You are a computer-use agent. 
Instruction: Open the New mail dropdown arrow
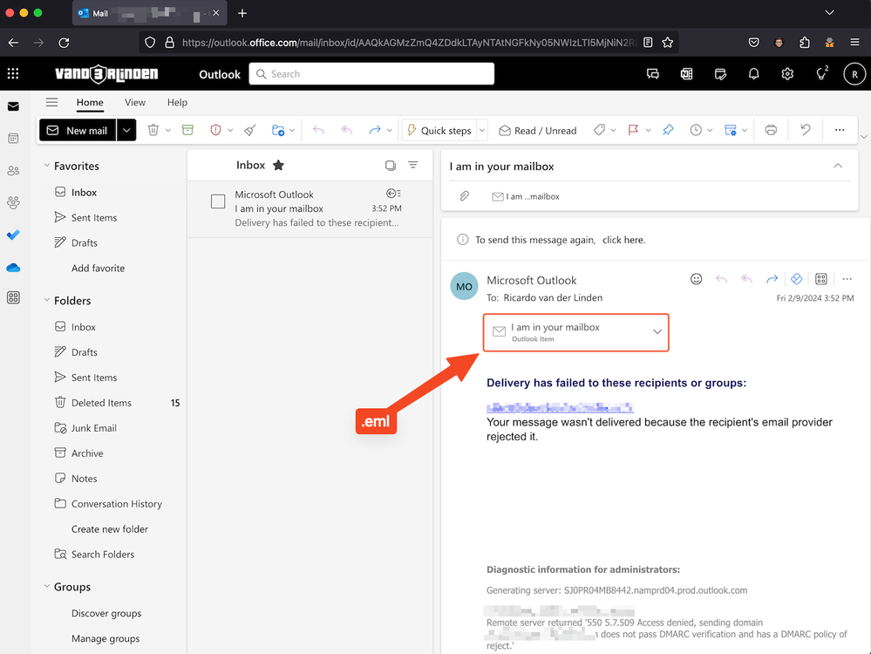click(x=126, y=130)
